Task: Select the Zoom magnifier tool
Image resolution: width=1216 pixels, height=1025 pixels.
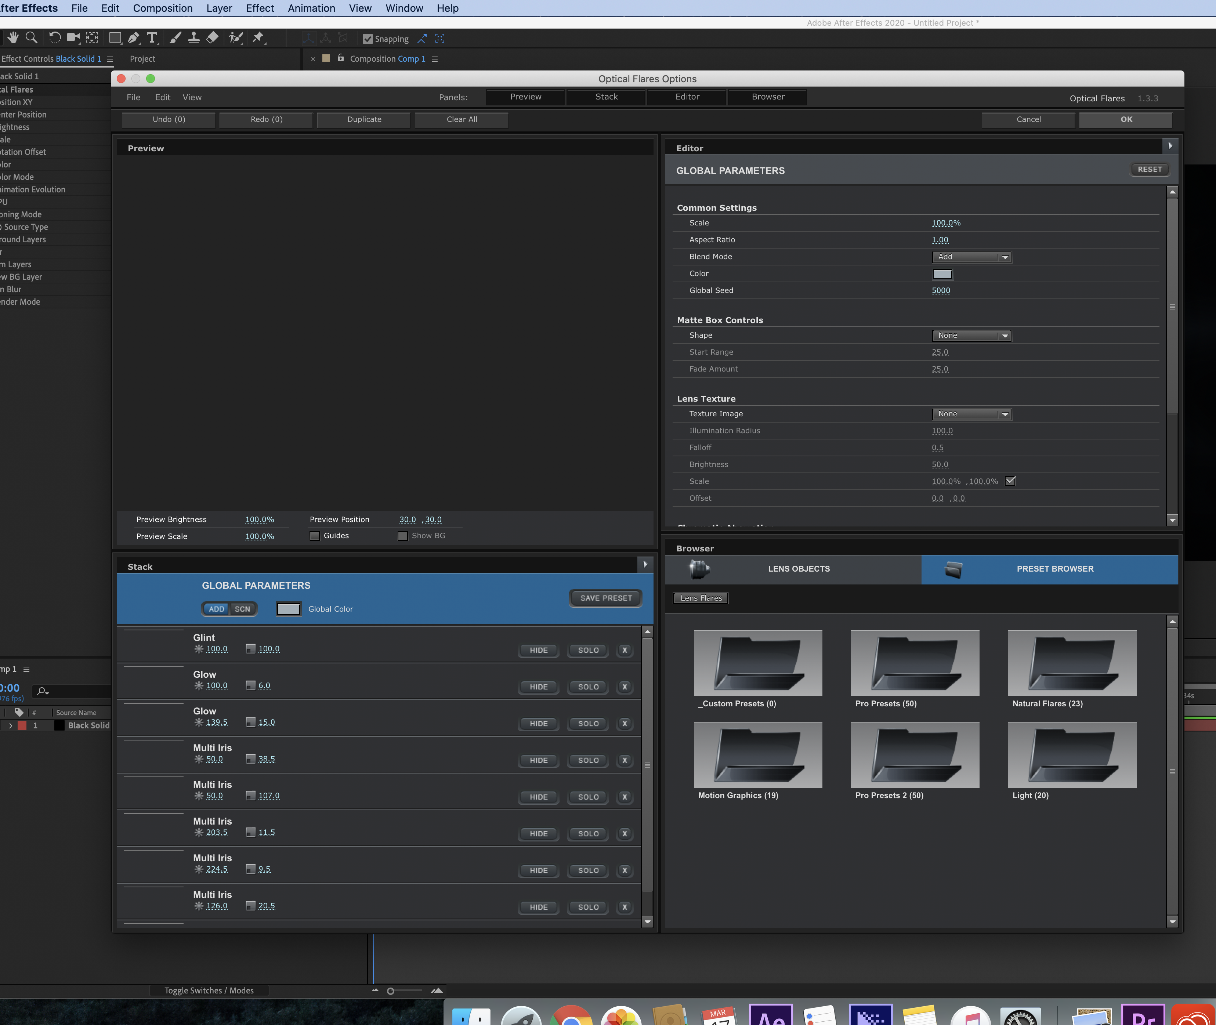Action: pyautogui.click(x=32, y=38)
